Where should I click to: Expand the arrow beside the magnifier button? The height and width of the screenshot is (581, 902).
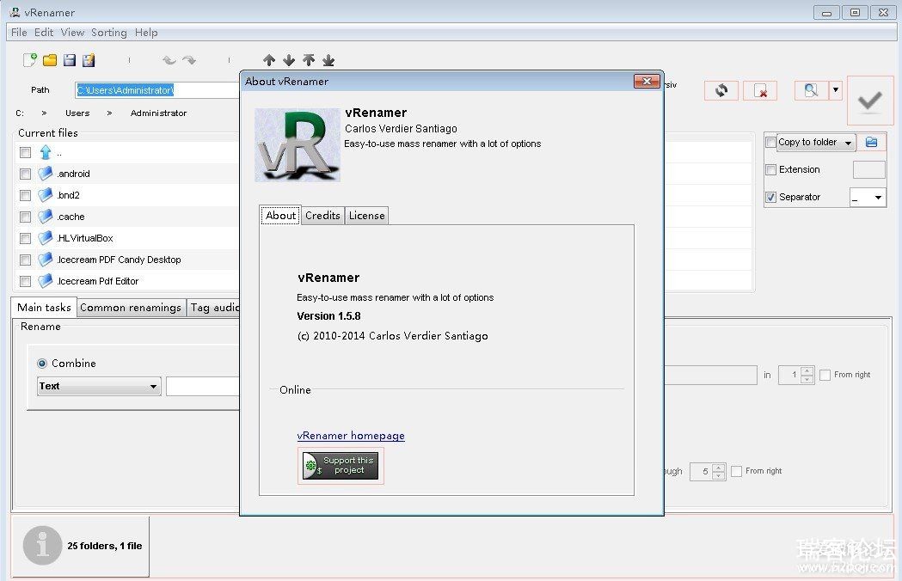pyautogui.click(x=835, y=90)
